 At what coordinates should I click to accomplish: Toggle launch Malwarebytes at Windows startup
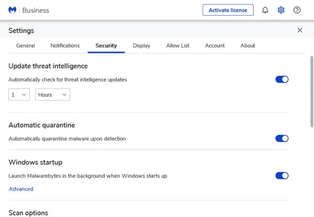[x=282, y=176]
